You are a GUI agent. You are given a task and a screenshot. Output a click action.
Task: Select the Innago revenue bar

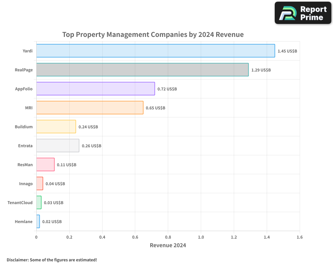(x=40, y=184)
